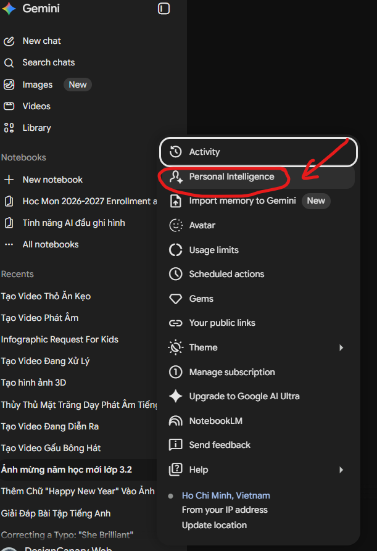377x551 pixels.
Task: Click the Library grid icon
Action: (x=9, y=128)
